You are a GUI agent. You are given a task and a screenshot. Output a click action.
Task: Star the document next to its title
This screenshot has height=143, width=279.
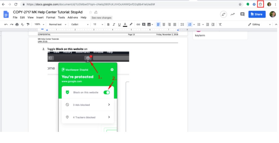click(91, 12)
